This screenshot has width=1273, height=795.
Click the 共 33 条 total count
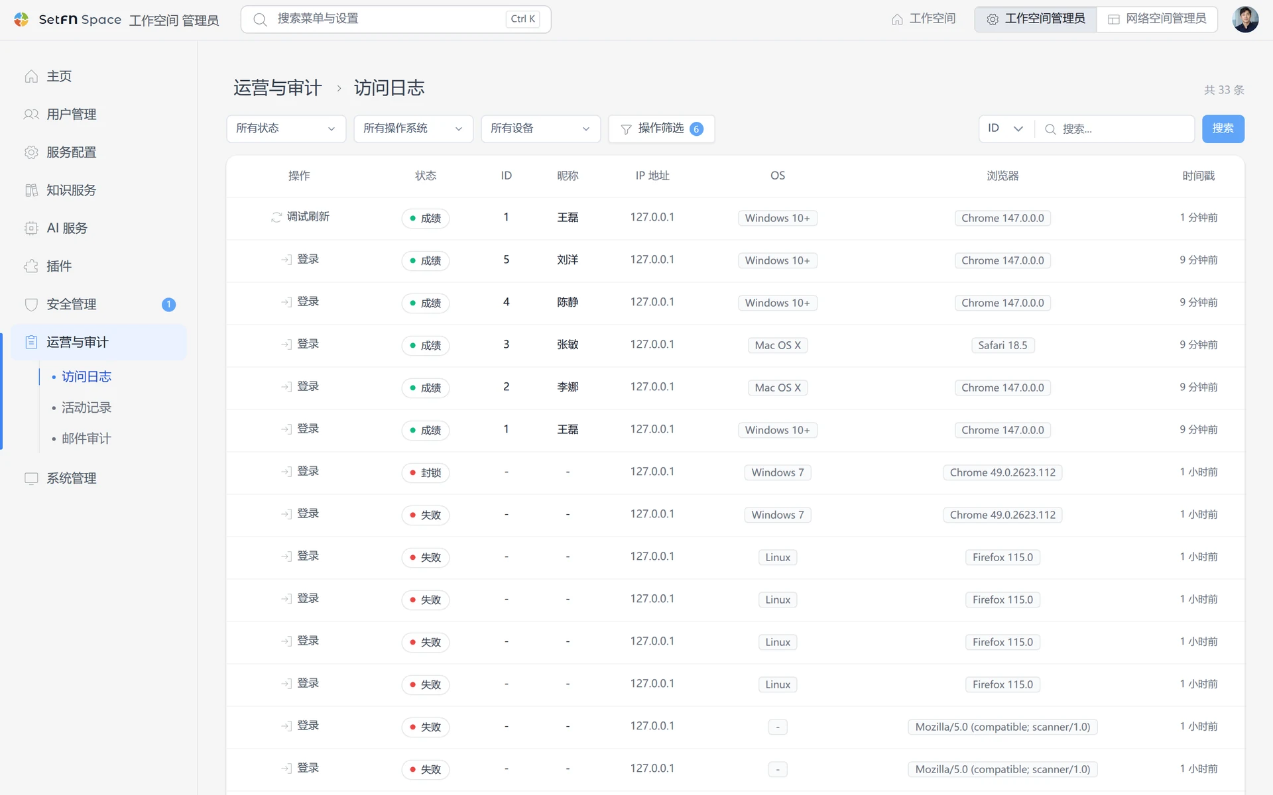(x=1224, y=89)
